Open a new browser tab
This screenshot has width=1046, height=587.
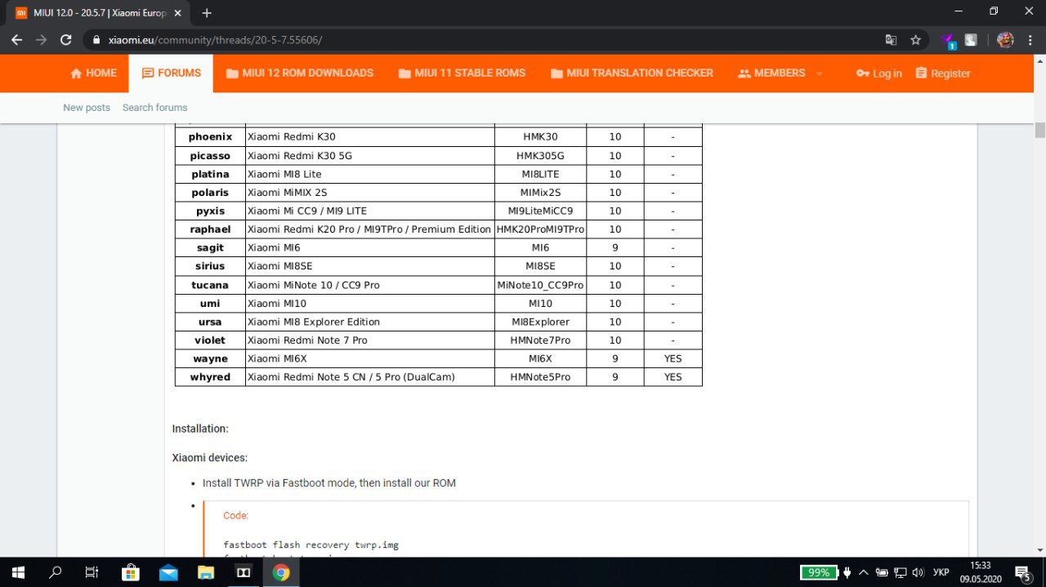(x=207, y=13)
